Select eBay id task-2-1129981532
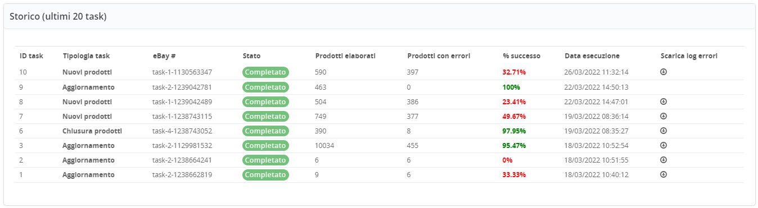 pyautogui.click(x=182, y=145)
